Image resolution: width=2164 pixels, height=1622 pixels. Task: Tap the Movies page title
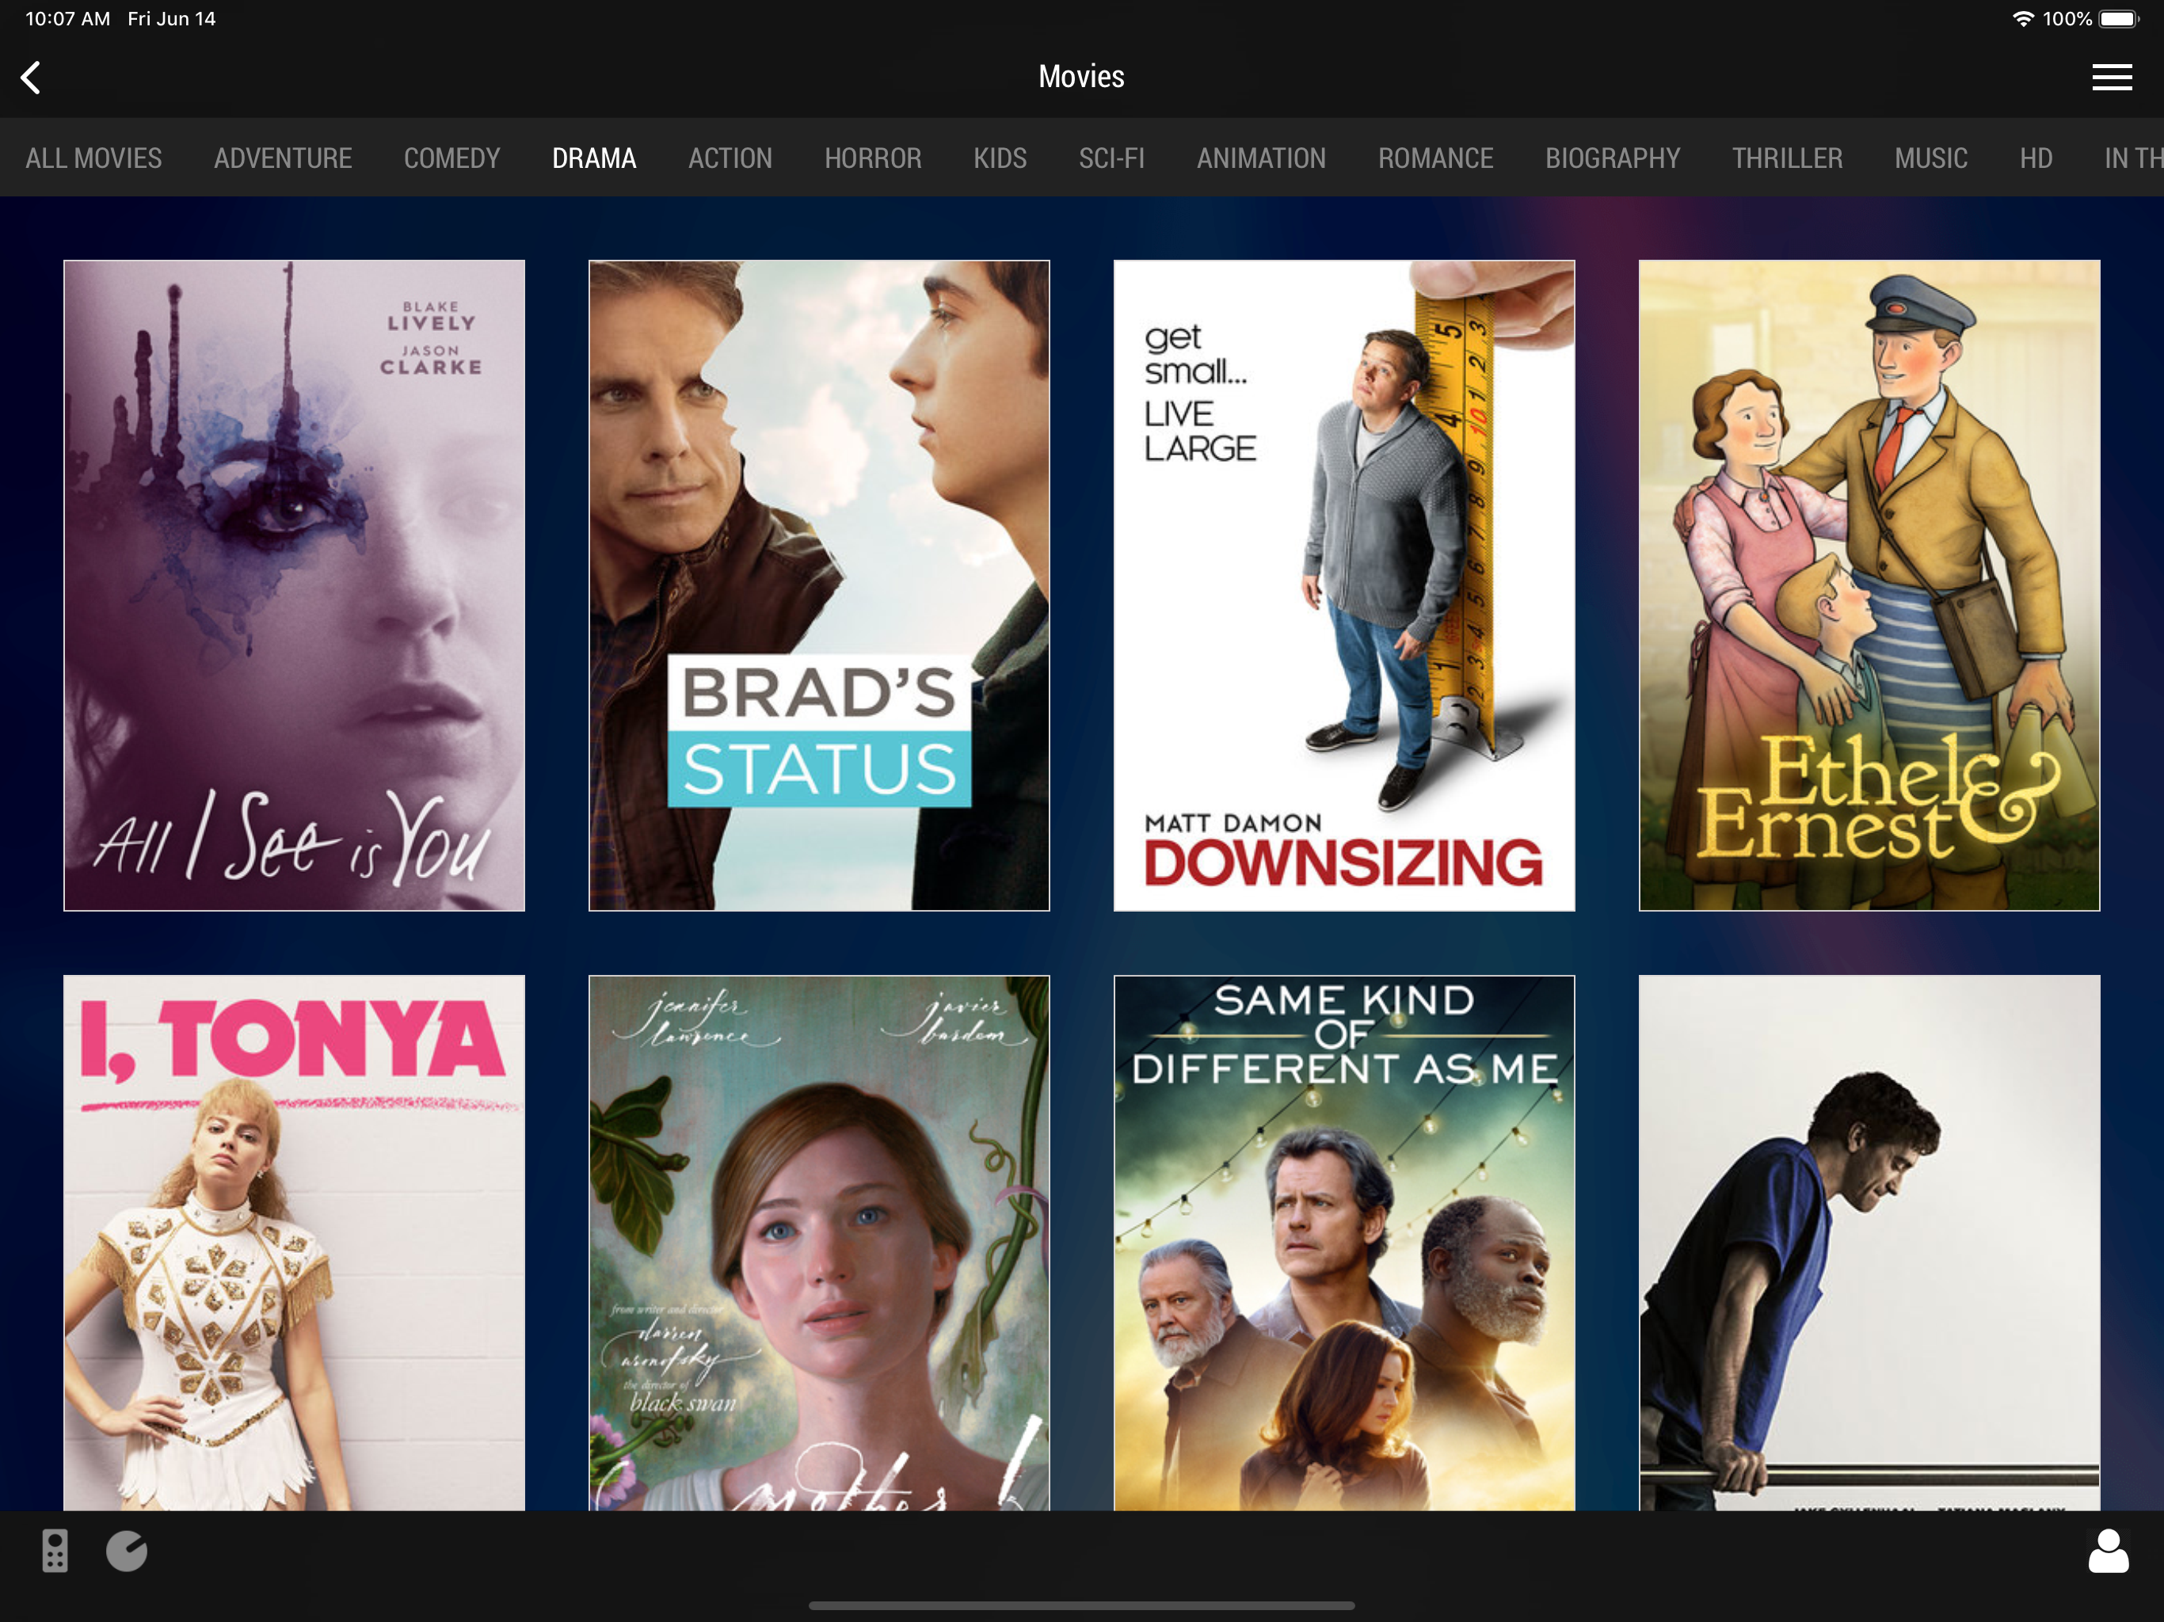pyautogui.click(x=1081, y=76)
